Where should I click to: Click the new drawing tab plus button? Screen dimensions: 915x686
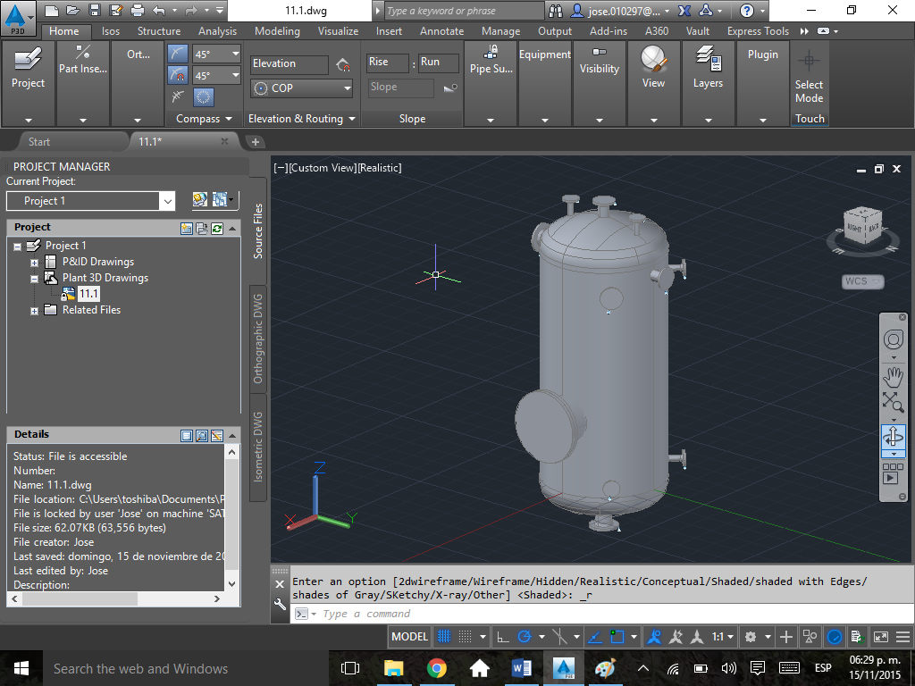click(255, 142)
